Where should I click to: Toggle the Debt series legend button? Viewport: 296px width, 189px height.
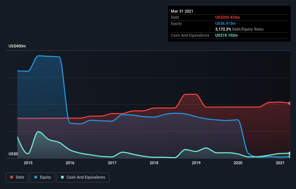pos(17,178)
